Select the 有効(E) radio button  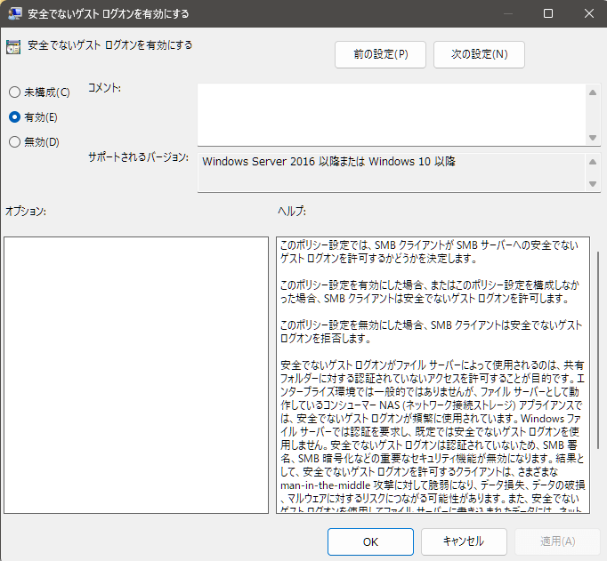14,116
